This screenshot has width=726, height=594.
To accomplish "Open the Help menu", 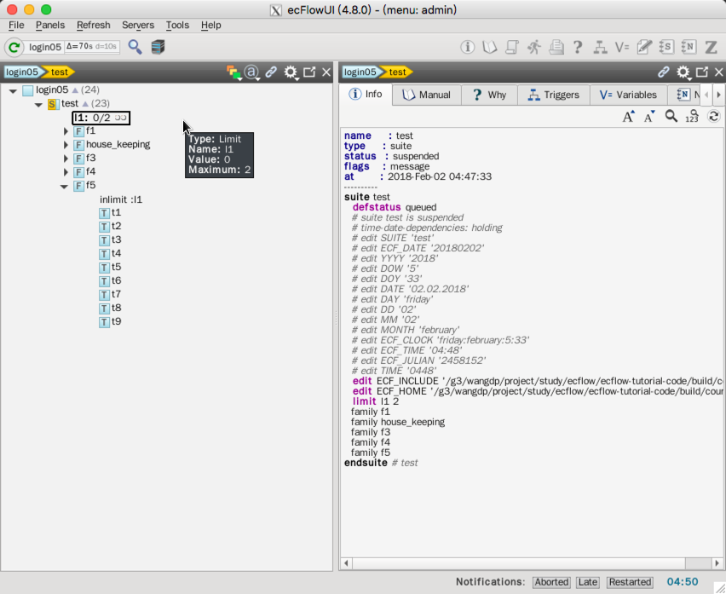I will [x=210, y=25].
